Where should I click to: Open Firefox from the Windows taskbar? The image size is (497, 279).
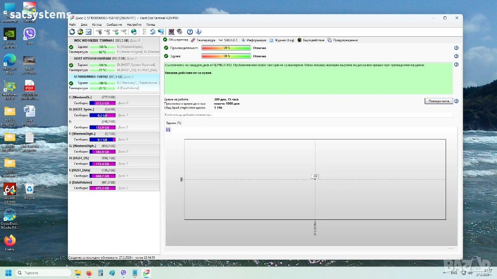click(x=89, y=273)
